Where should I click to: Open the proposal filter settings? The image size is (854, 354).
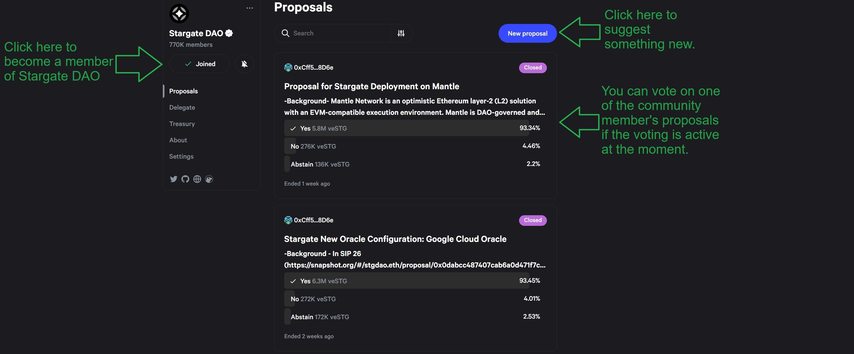pyautogui.click(x=401, y=33)
